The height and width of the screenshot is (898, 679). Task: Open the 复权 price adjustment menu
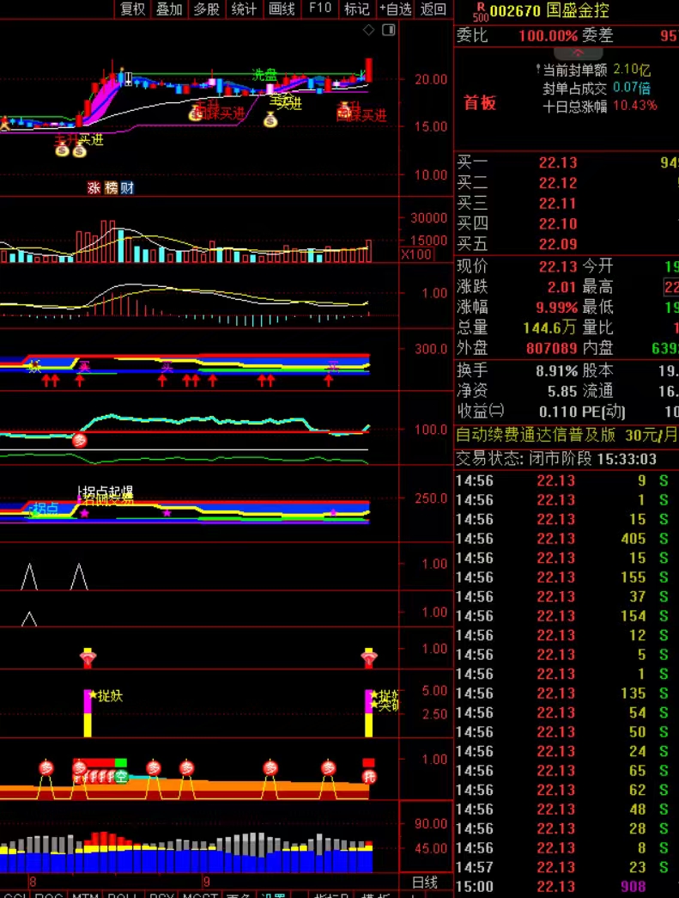tap(133, 9)
